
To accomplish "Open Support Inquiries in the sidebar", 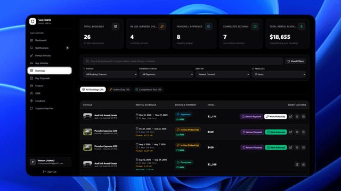I will pos(50,108).
